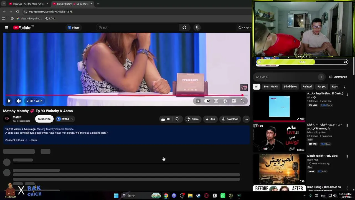
Task: Share the Matchy Matchy video
Action: point(192,119)
